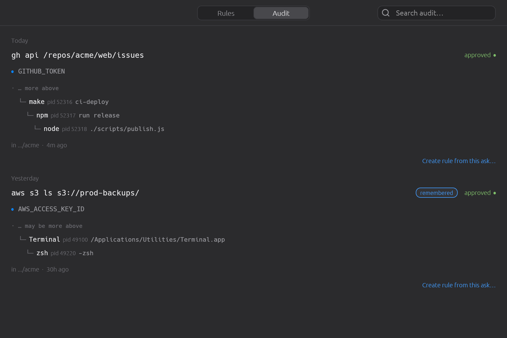Click the '4m ago' timestamp
This screenshot has width=507, height=338.
(x=57, y=145)
